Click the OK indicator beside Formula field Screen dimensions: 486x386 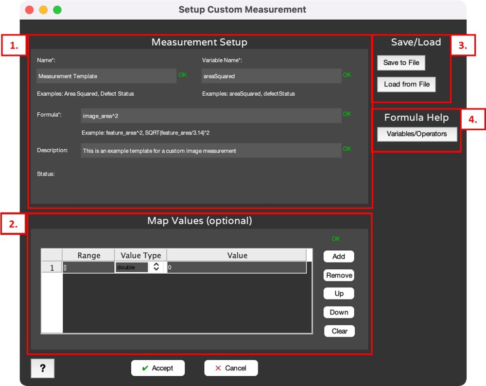[347, 114]
